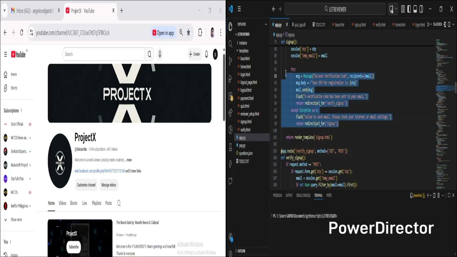The height and width of the screenshot is (257, 457).
Task: Open YouTube notifications bell
Action: 206,54
